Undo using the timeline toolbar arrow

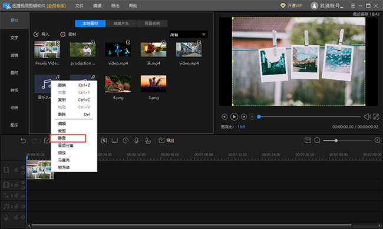[x=23, y=141]
